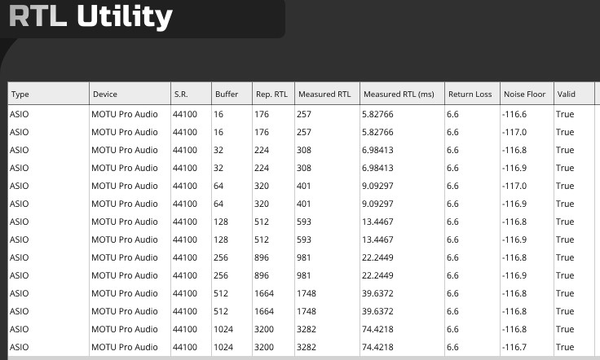The height and width of the screenshot is (360, 600).
Task: Click -116.9 in the buffer 256 row
Action: click(x=515, y=275)
